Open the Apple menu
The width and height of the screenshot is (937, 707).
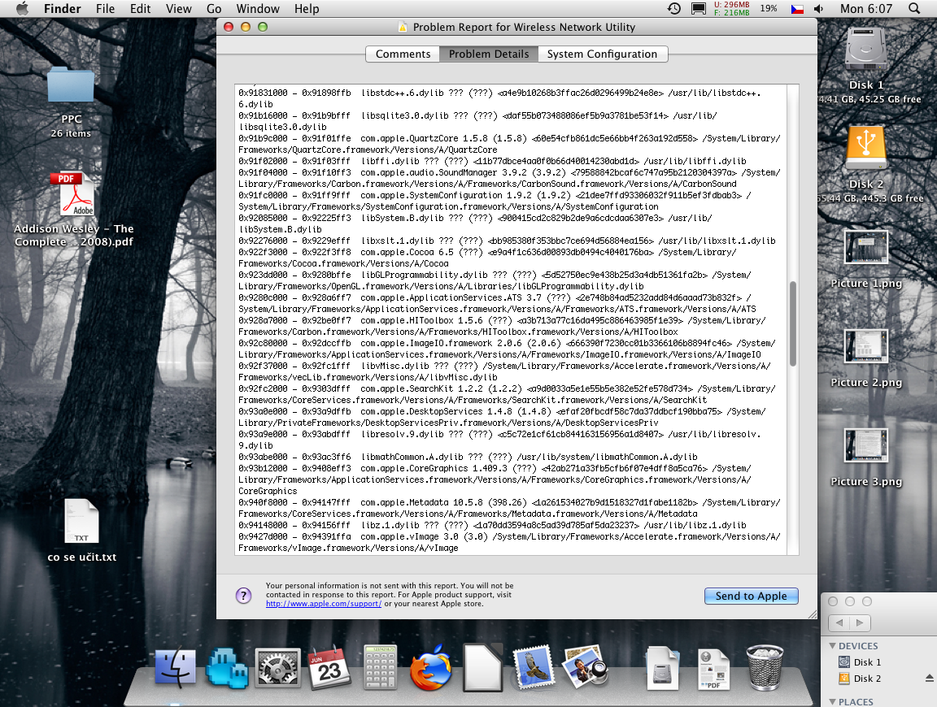[21, 8]
